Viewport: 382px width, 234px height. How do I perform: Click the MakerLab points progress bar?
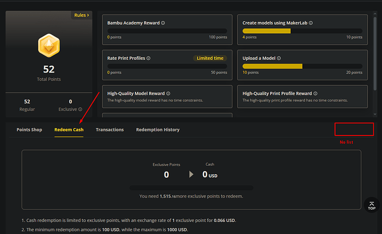[x=302, y=31]
